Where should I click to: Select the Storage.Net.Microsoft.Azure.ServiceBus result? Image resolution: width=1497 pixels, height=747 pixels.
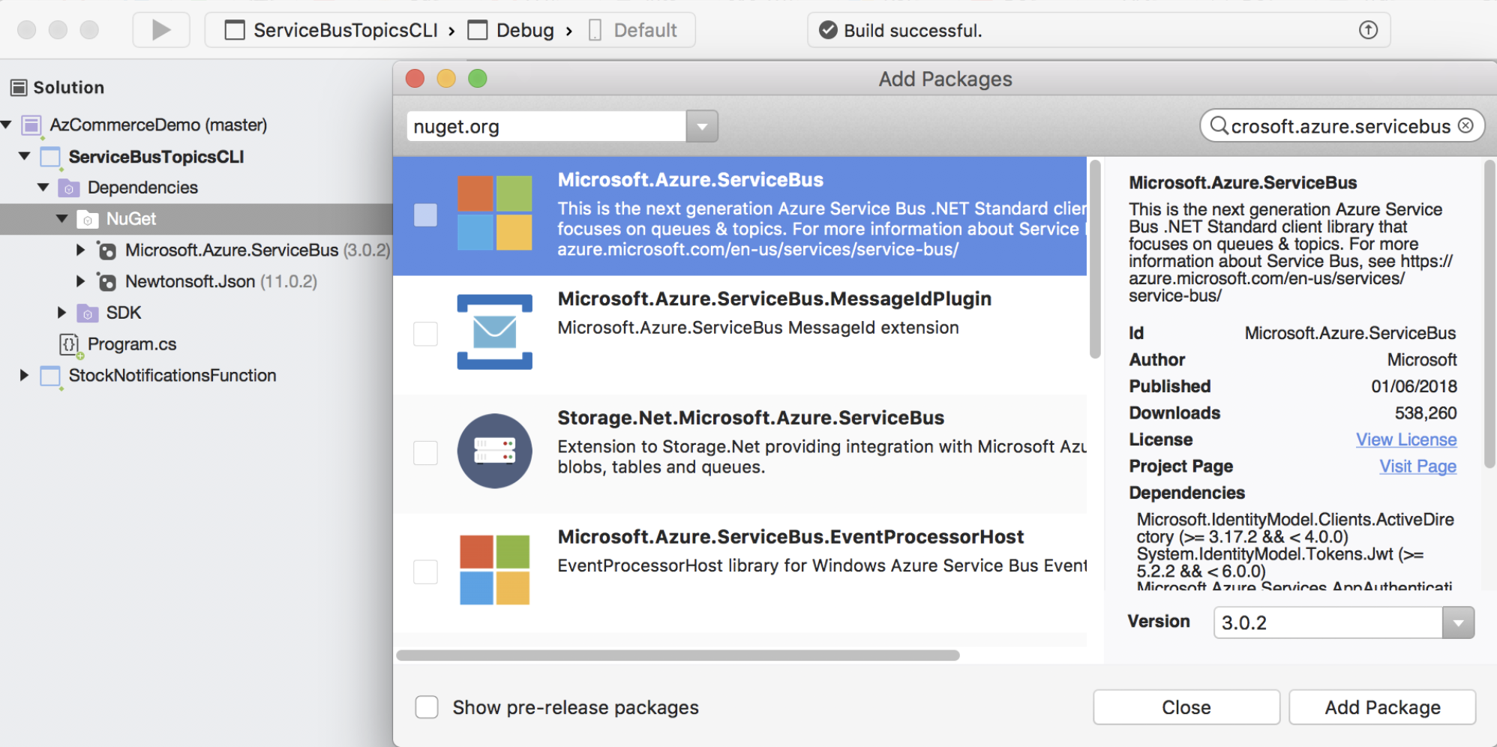pos(739,454)
